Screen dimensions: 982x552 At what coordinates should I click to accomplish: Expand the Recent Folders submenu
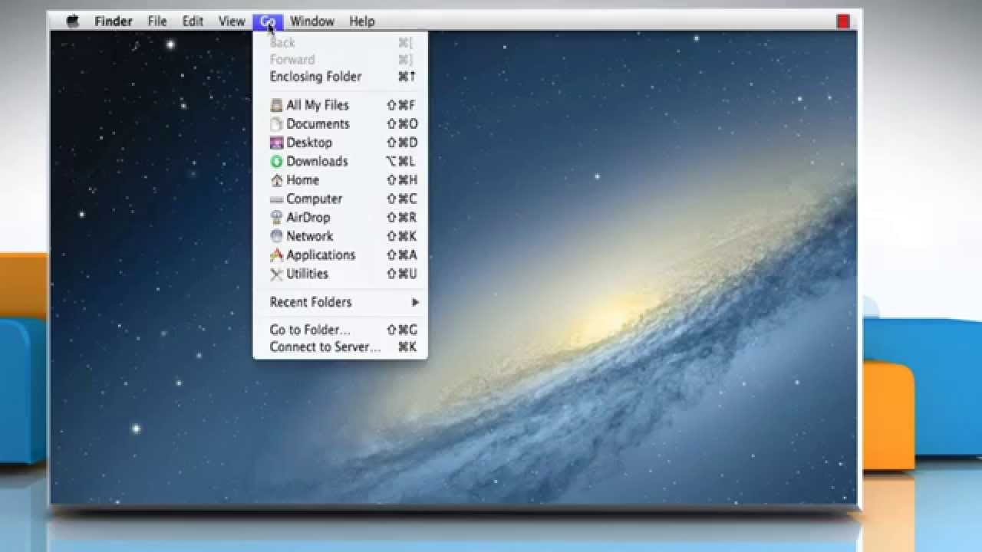[x=340, y=302]
